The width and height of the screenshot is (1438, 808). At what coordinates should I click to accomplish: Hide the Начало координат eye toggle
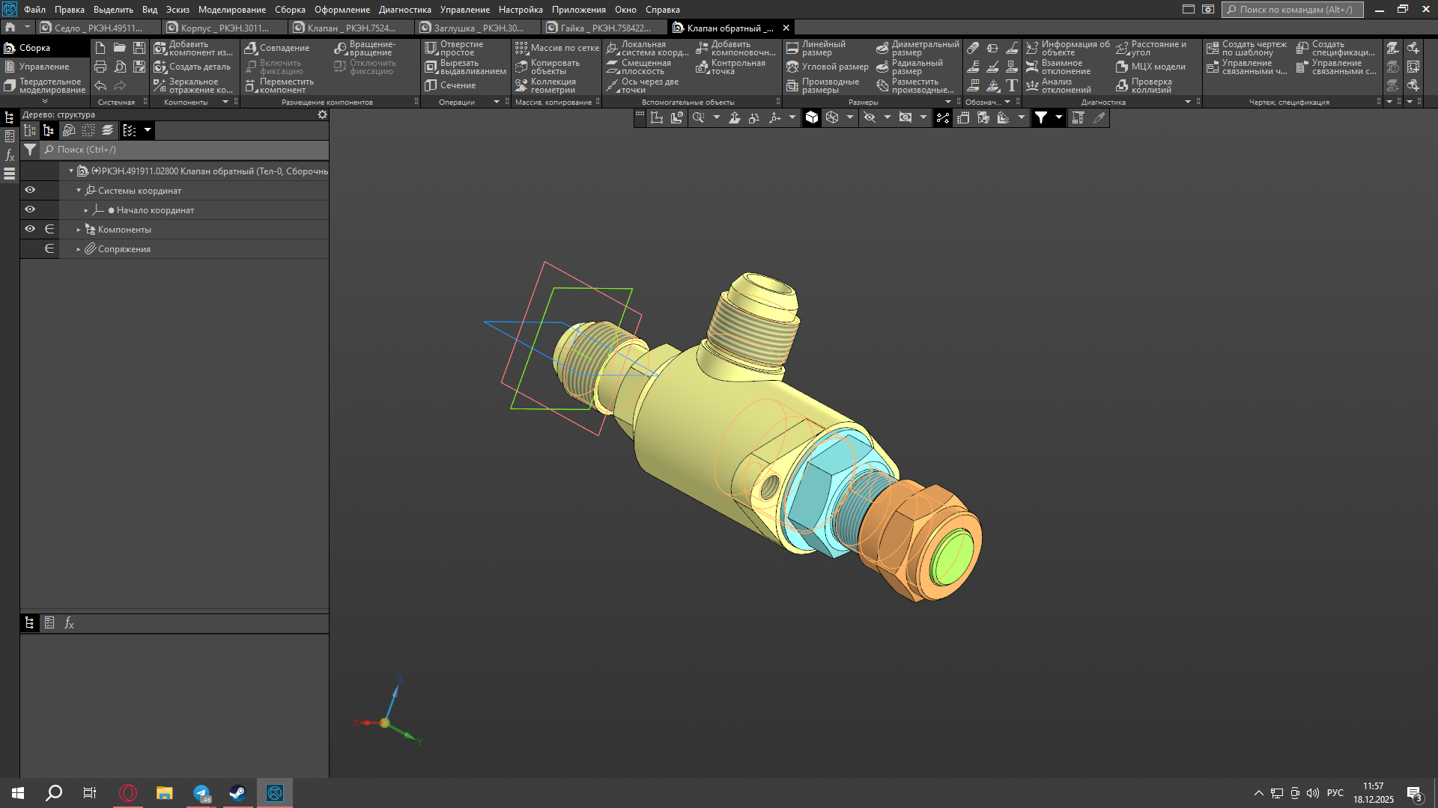(x=30, y=209)
